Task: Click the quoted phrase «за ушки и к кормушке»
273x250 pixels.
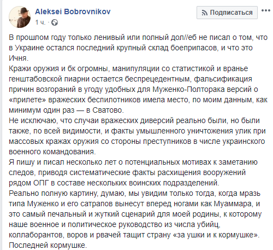Action: 216,235
